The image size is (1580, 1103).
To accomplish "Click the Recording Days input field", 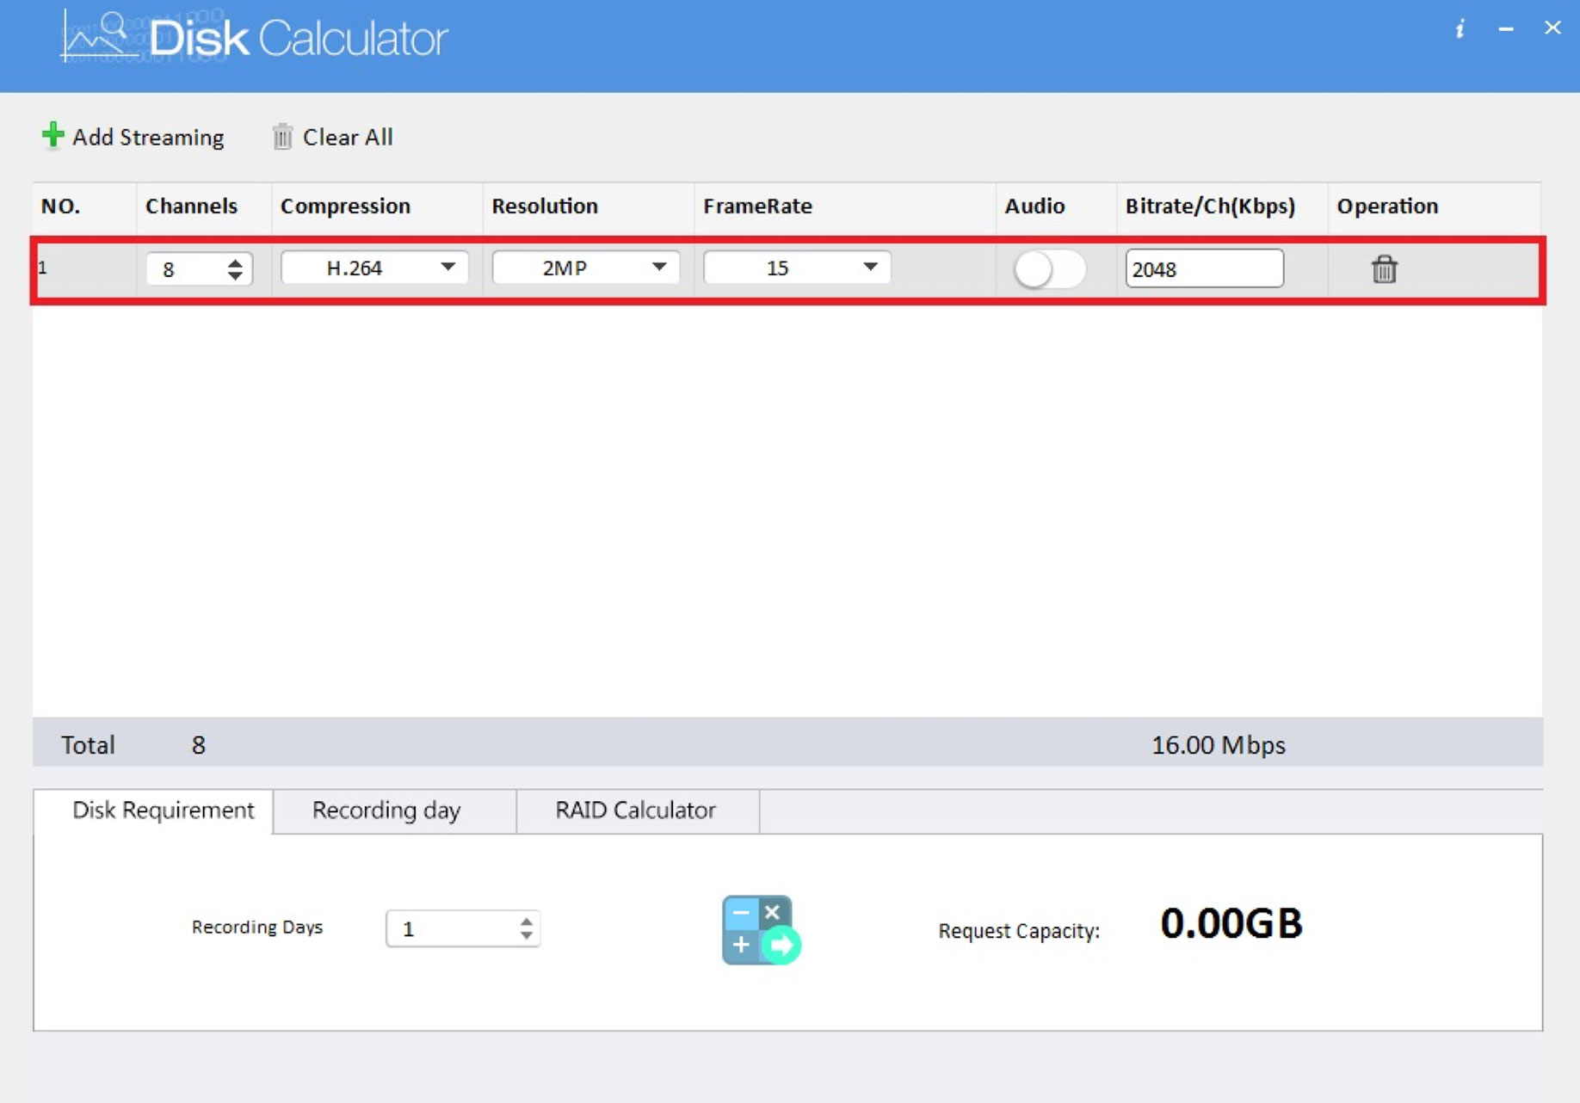I will [452, 929].
